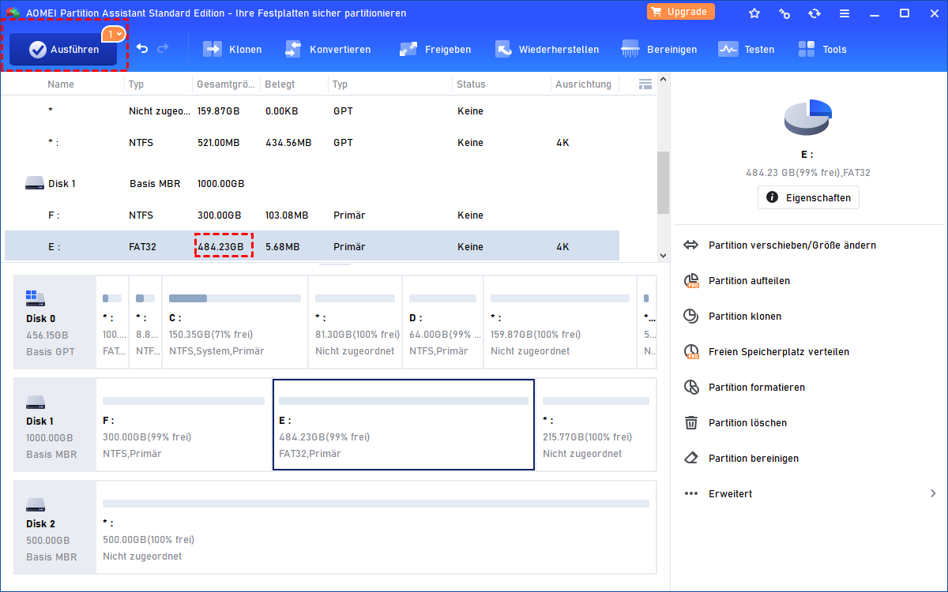Sort by the Name column header
The image size is (948, 592).
pos(61,84)
